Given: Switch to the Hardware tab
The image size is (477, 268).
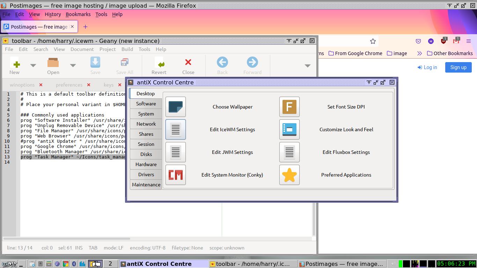Looking at the screenshot, I should click(146, 164).
